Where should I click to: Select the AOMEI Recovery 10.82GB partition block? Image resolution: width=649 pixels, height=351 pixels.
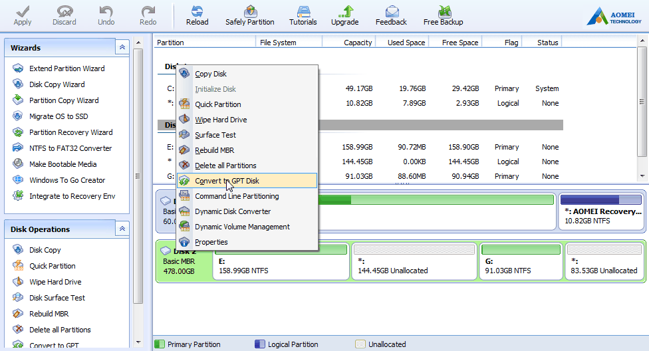[x=602, y=211]
